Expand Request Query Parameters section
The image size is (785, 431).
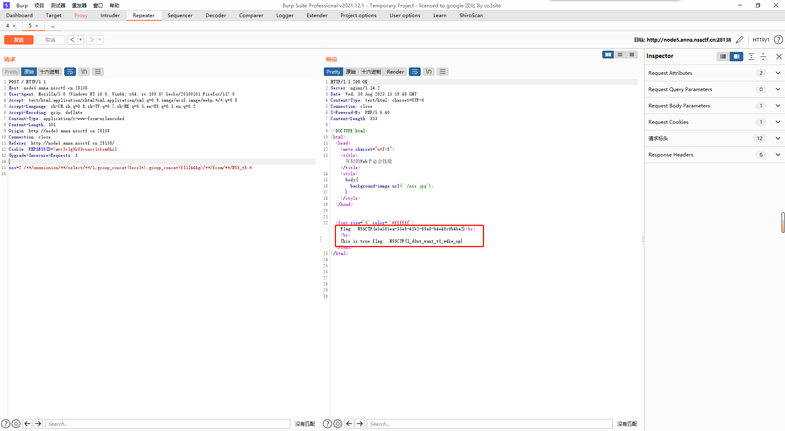714,89
